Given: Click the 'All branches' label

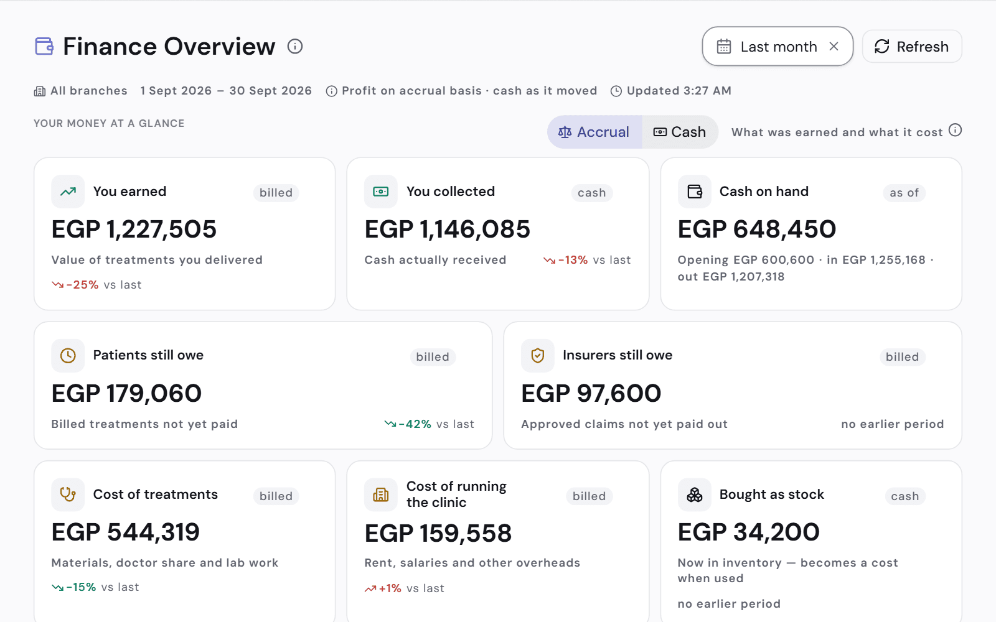Looking at the screenshot, I should pos(89,91).
